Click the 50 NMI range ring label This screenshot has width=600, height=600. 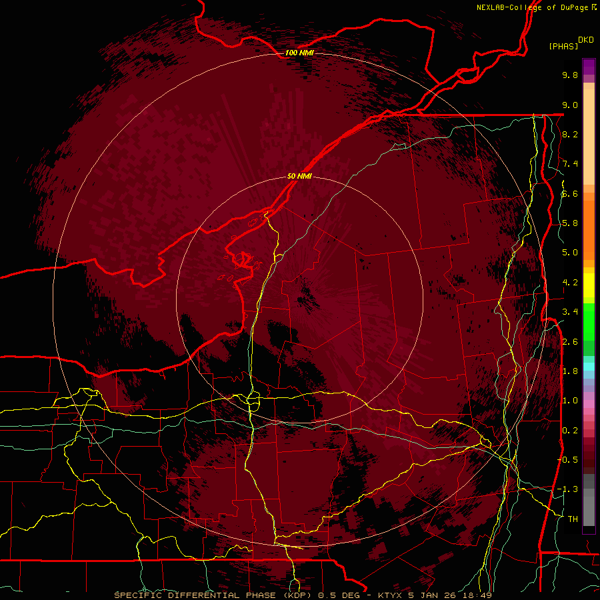pos(299,176)
